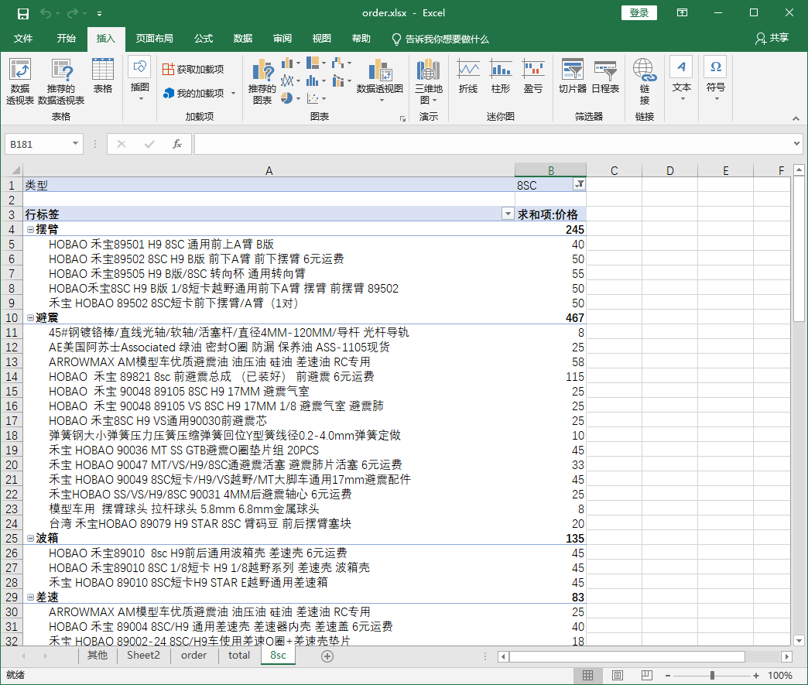Open the Symbols (符号) dropdown
Viewport: 808px width, 685px height.
pyautogui.click(x=716, y=80)
